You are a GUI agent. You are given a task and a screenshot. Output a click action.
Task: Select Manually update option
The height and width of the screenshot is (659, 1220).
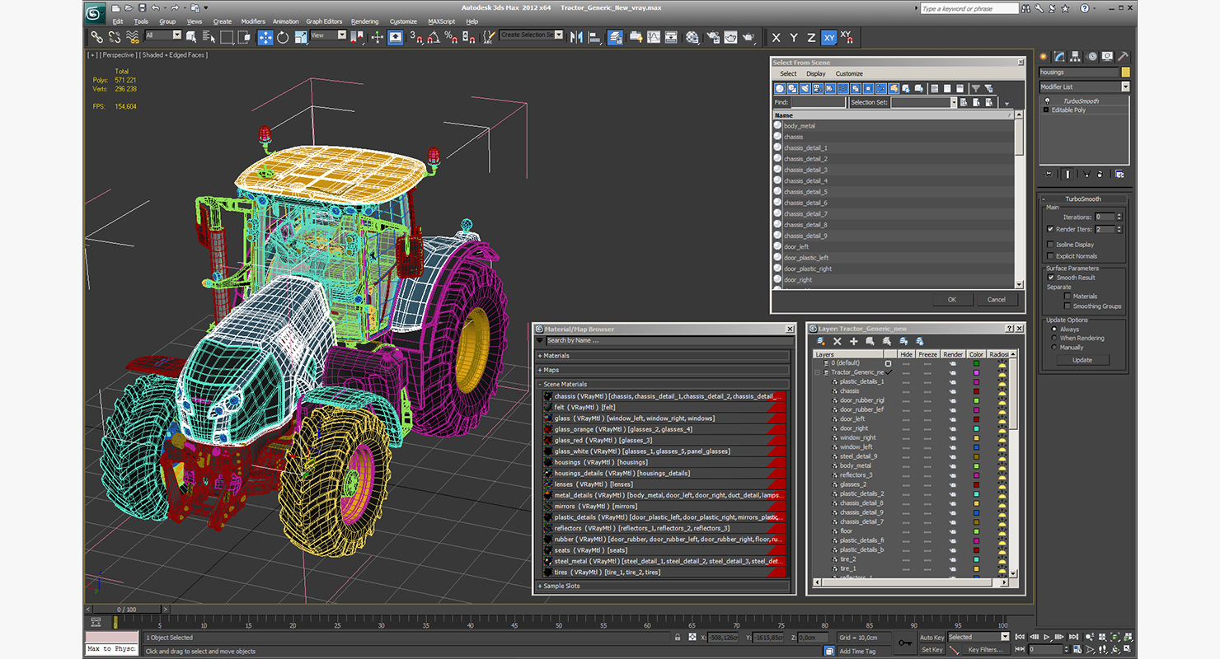1053,348
